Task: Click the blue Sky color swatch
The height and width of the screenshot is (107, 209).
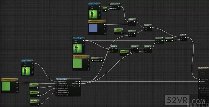Action: pos(93,28)
